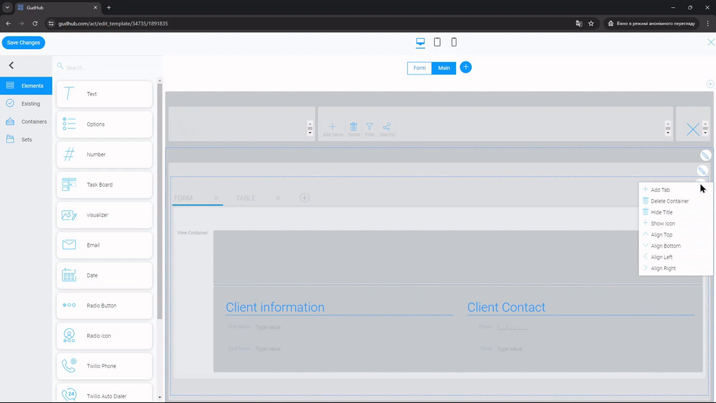
Task: Close the template editor with top-right X
Action: pyautogui.click(x=711, y=42)
